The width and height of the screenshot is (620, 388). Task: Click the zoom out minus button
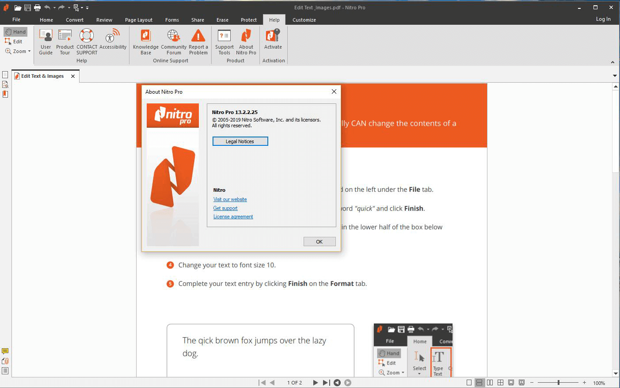tap(532, 383)
